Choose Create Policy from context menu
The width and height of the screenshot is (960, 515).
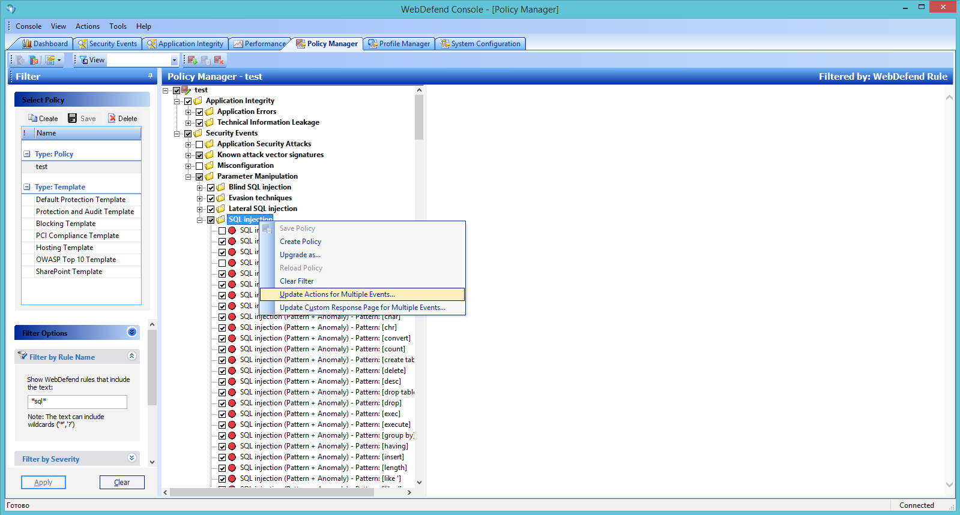362,242
